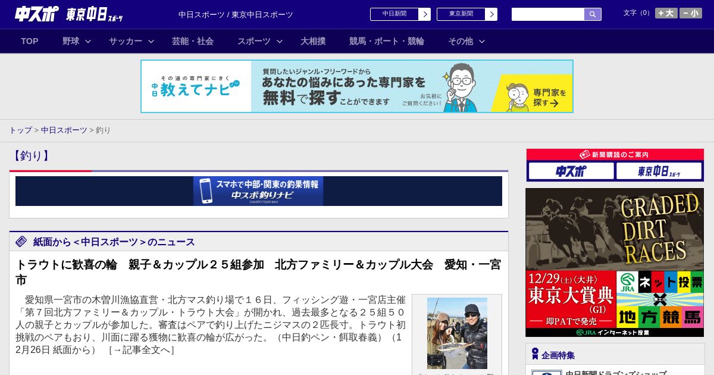Click the 中日スポーツ / 東京中日スポーツ header text
This screenshot has height=375, width=714.
236,14
